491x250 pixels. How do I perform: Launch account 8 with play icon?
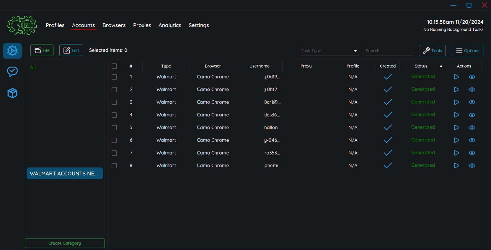(x=456, y=166)
